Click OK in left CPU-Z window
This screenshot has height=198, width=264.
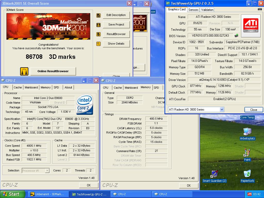[89, 185]
